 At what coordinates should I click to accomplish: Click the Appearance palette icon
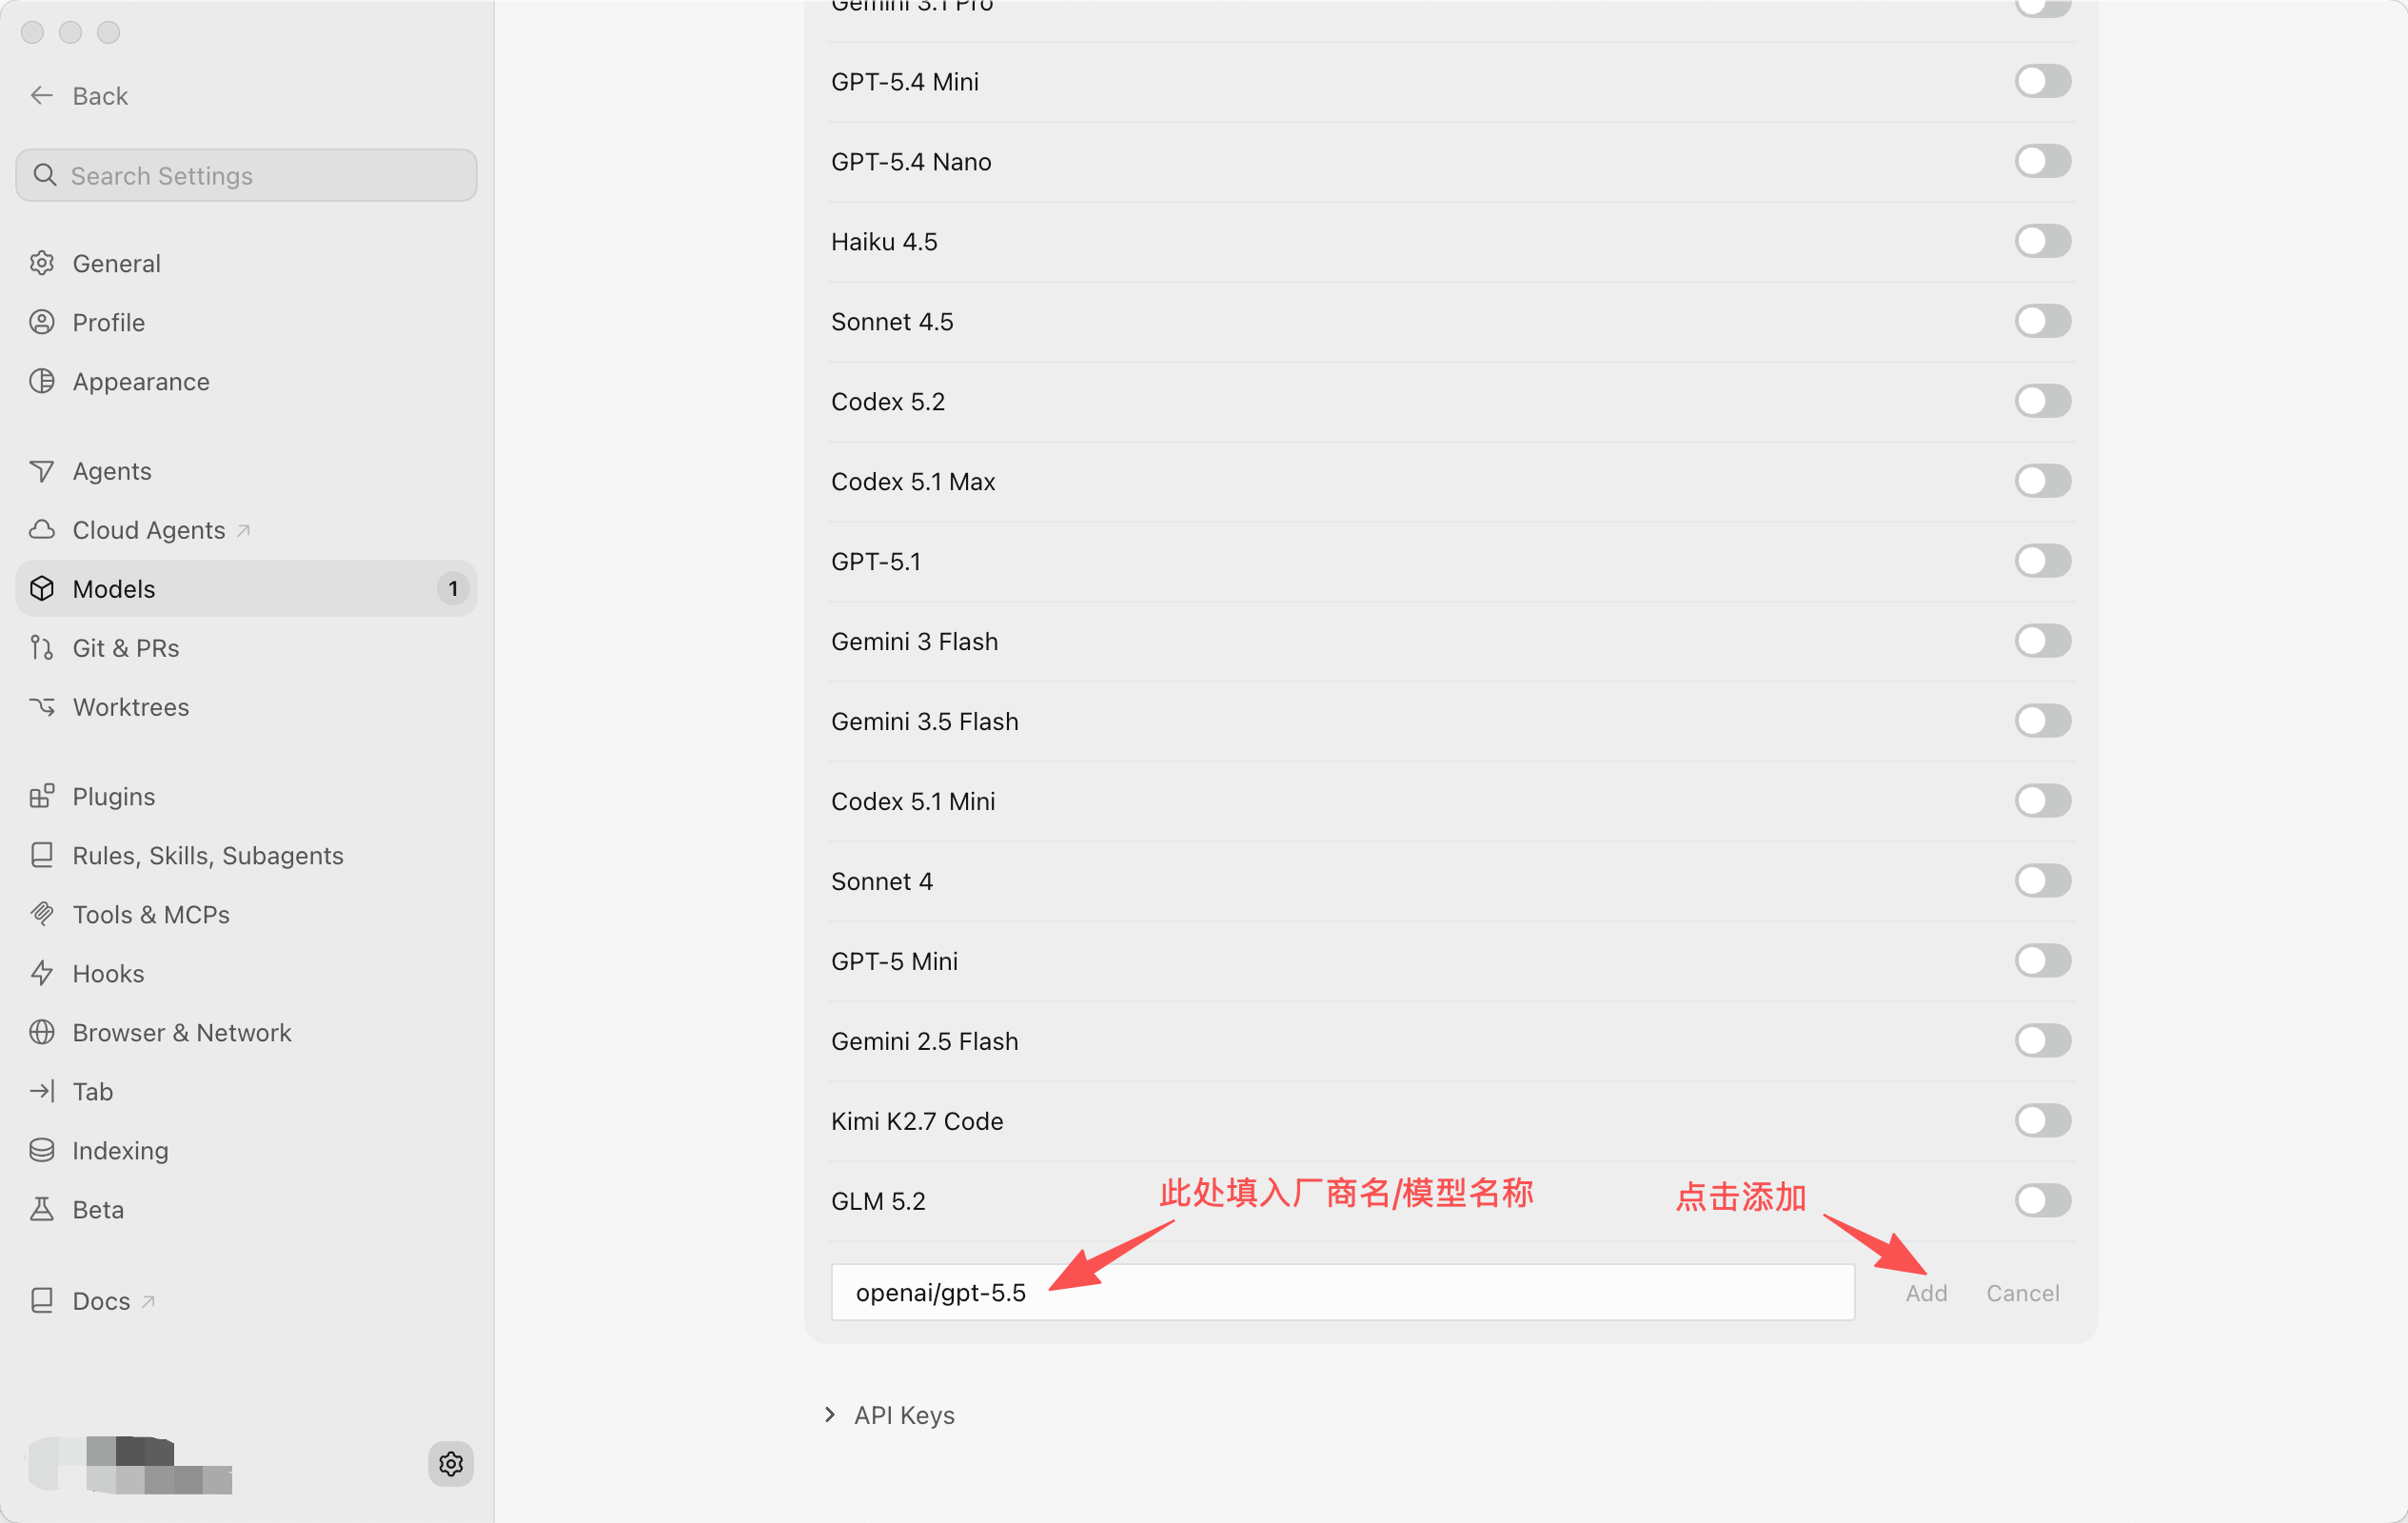click(42, 381)
